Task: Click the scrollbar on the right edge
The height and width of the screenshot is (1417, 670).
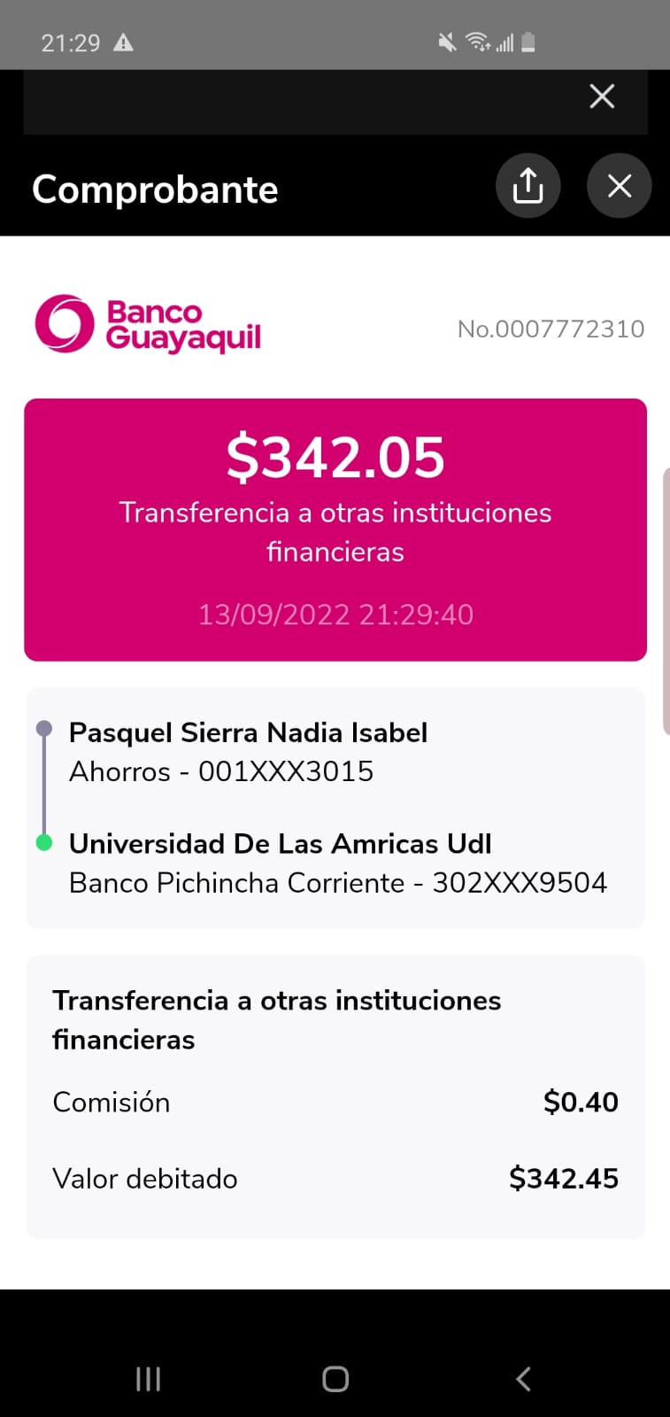Action: pyautogui.click(x=666, y=602)
